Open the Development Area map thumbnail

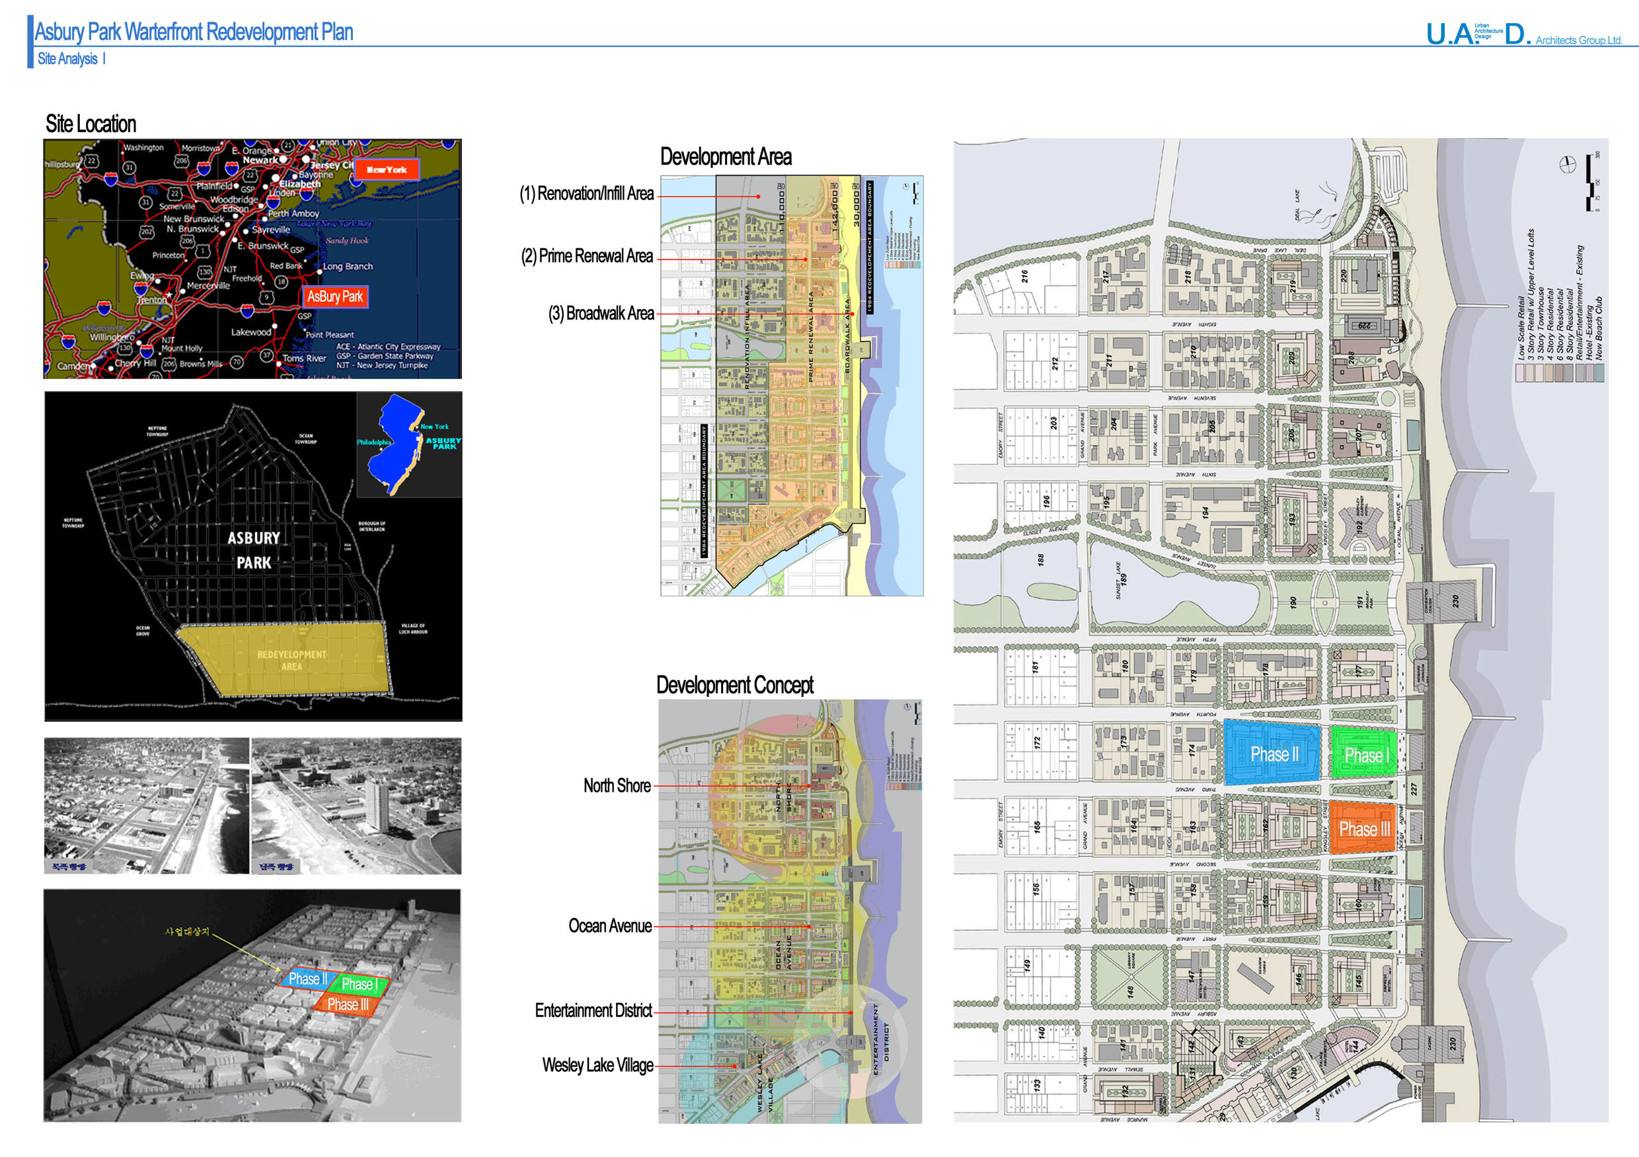point(792,386)
